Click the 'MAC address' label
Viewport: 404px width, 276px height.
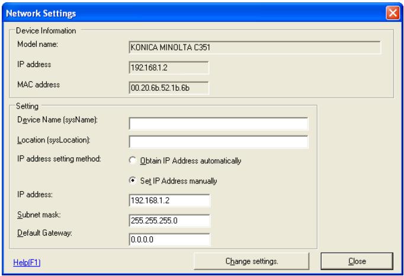coord(39,84)
